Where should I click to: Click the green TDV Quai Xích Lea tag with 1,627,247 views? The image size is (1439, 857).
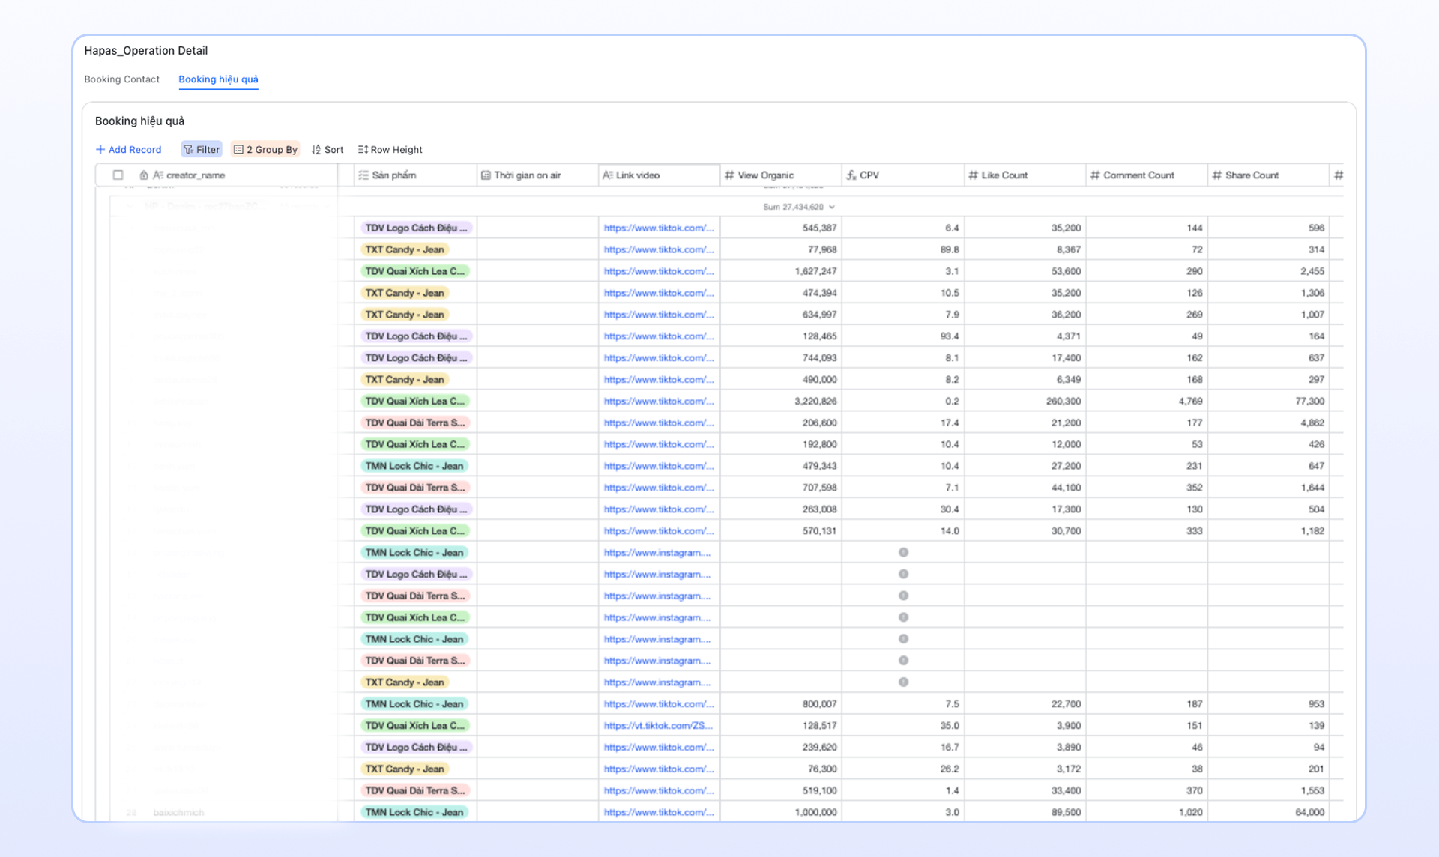(415, 271)
